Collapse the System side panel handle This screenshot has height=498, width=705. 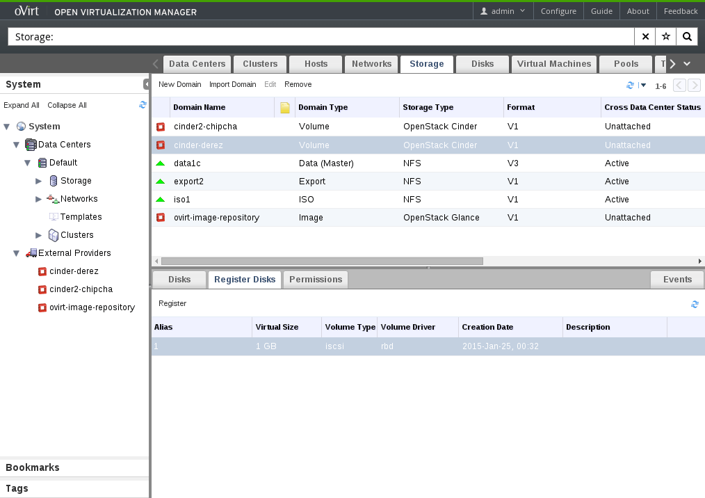tap(147, 84)
